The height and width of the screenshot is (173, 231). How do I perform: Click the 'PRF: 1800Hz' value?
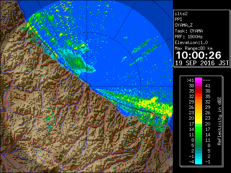189,37
